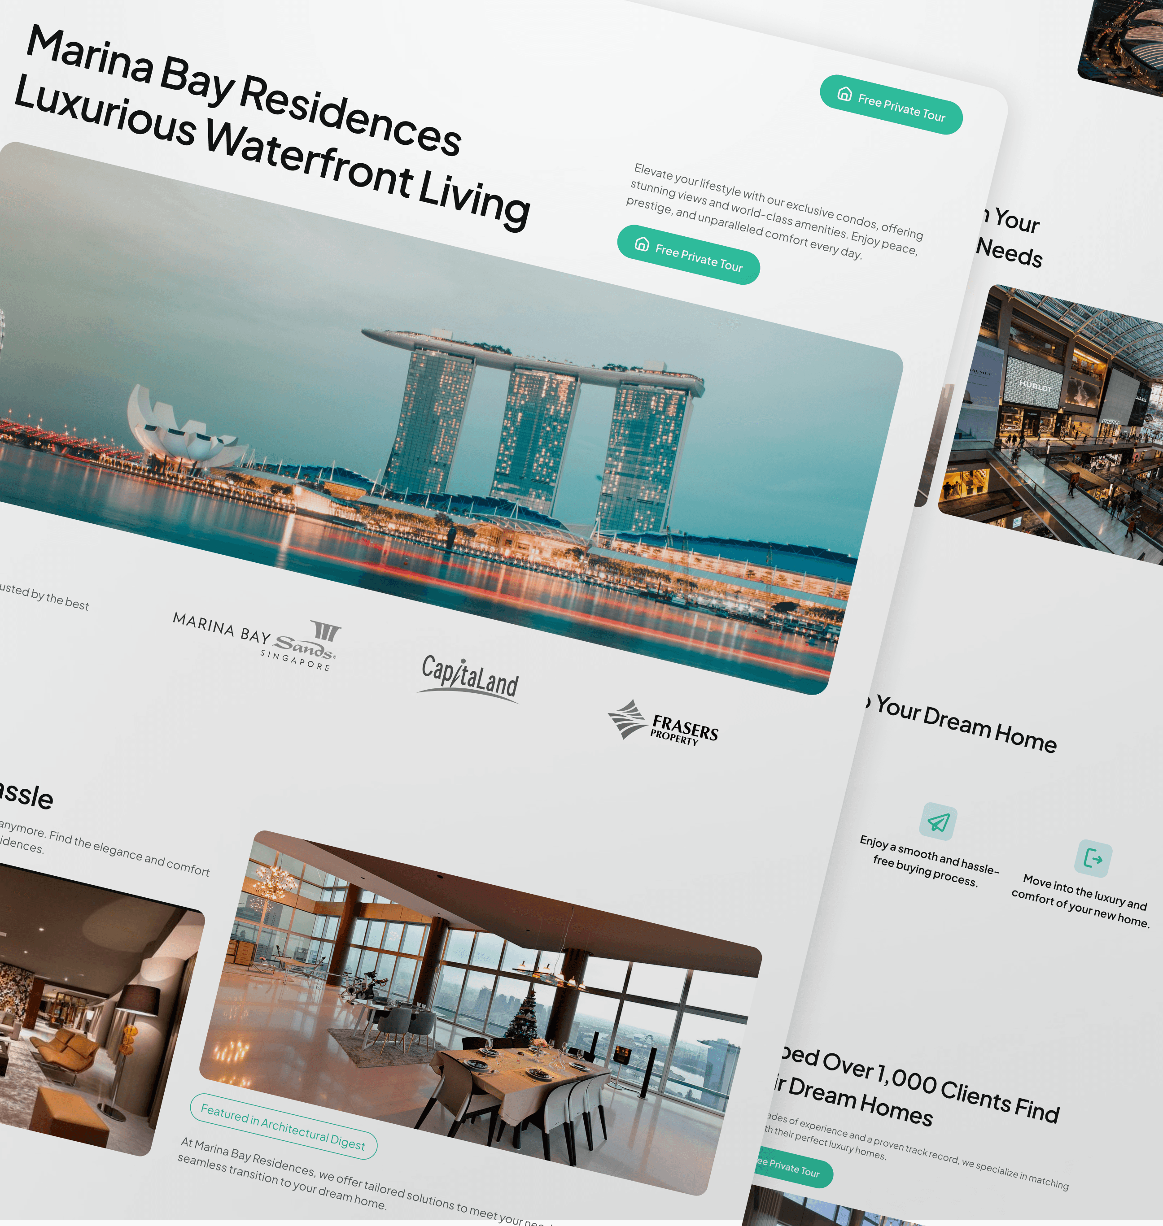Open the penthouse dining room photo
This screenshot has height=1226, width=1163.
coord(481,1013)
